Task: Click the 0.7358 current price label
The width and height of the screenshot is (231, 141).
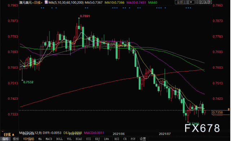Action: pyautogui.click(x=218, y=112)
